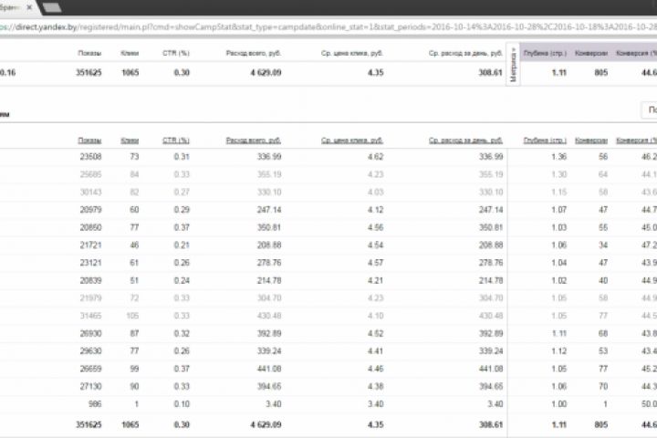Click CTR value 0.10
Image resolution: width=657 pixels, height=438 pixels.
[182, 404]
